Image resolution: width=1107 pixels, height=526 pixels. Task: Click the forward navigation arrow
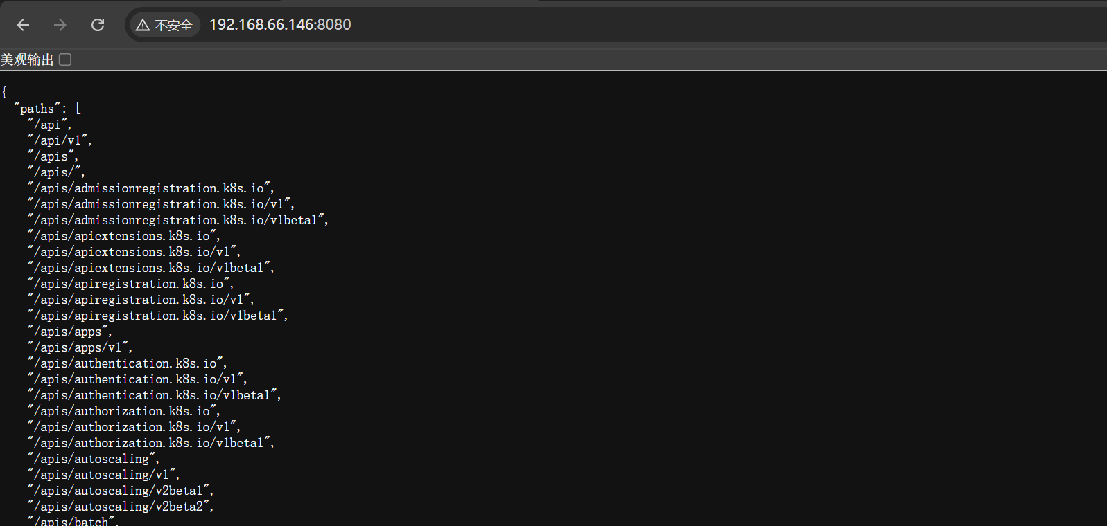60,25
